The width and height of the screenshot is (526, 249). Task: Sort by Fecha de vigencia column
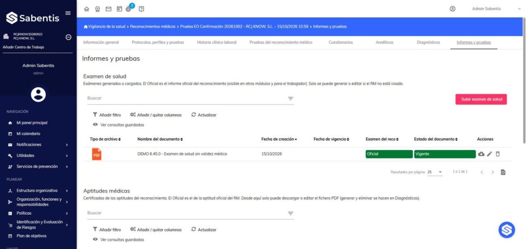pyautogui.click(x=331, y=139)
